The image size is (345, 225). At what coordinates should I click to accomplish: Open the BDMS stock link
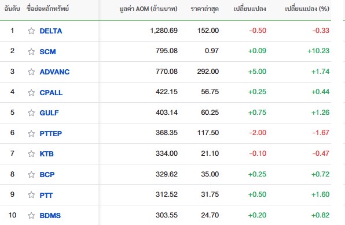tap(50, 215)
